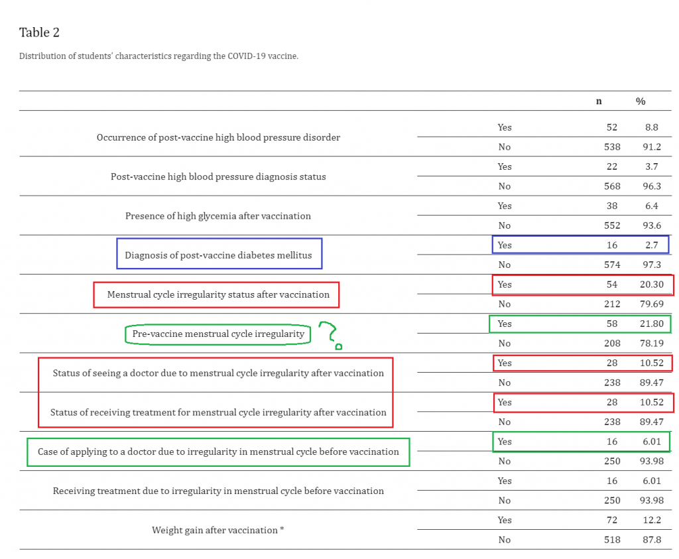Select "Presence of high glycemia after vaccination" label
The height and width of the screenshot is (559, 679).
pos(218,216)
